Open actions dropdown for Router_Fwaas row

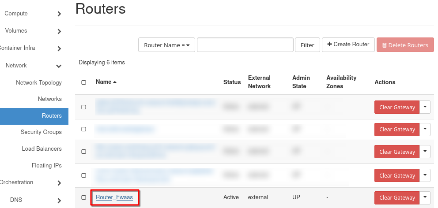(x=425, y=197)
